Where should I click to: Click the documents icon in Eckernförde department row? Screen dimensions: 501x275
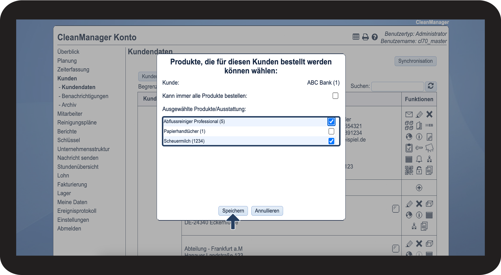coord(424,226)
